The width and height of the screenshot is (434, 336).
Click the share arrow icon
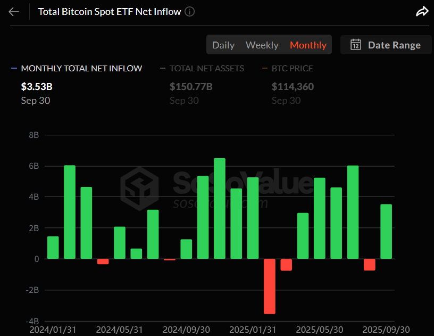point(422,12)
